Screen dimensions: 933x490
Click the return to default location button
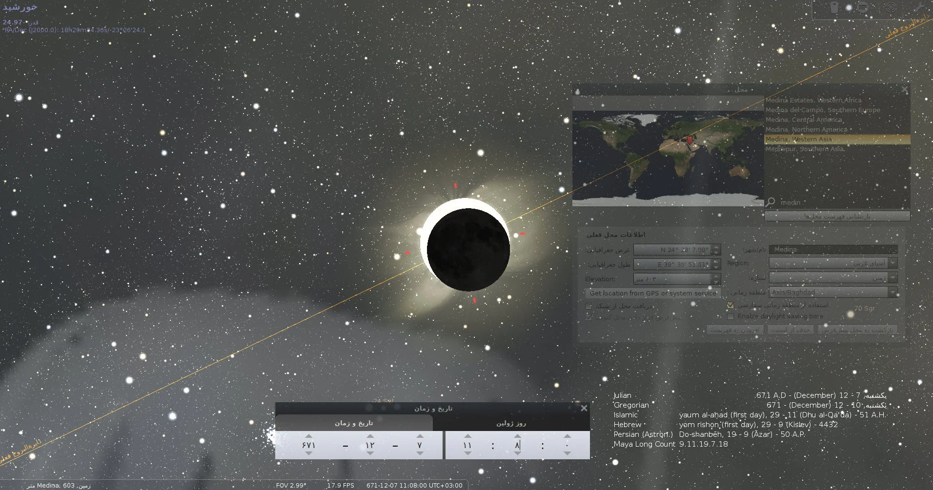click(857, 330)
